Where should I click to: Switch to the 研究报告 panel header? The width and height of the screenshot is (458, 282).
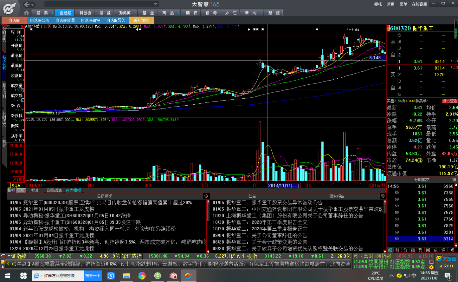[x=337, y=196]
